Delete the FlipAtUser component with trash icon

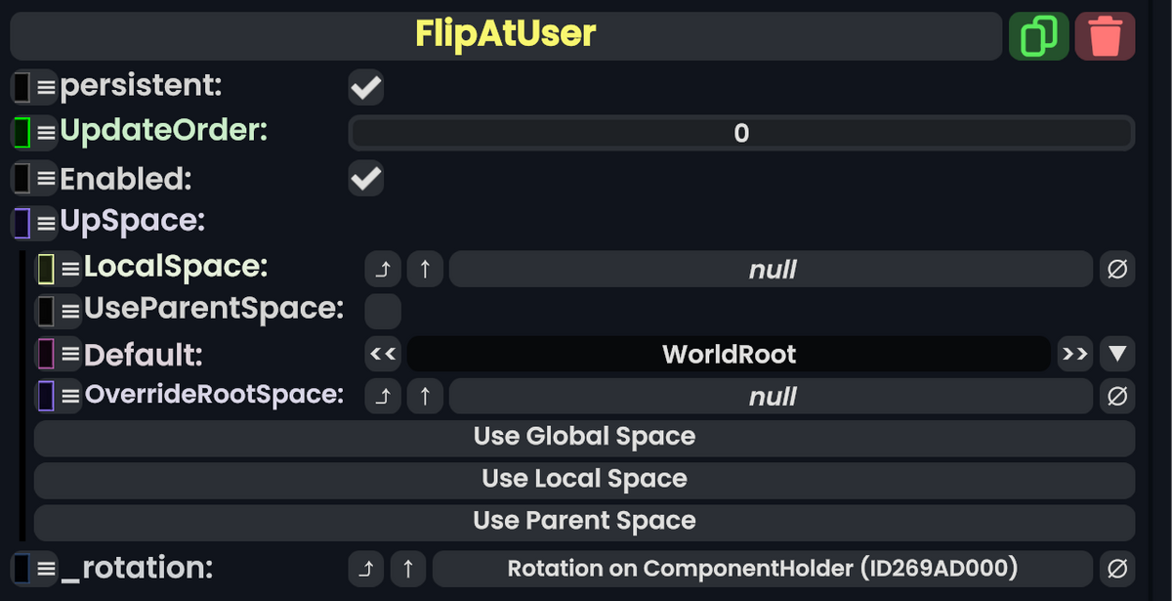point(1105,36)
